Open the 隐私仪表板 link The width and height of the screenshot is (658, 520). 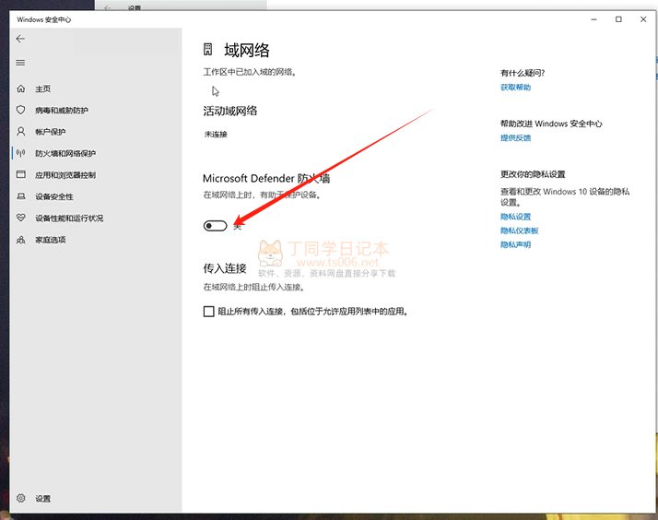coord(519,230)
